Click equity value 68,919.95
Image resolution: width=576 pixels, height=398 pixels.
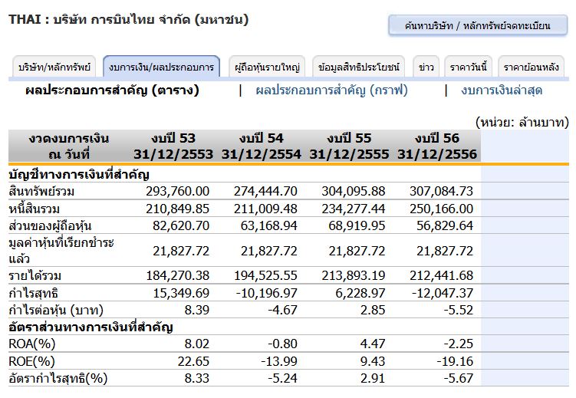357,225
